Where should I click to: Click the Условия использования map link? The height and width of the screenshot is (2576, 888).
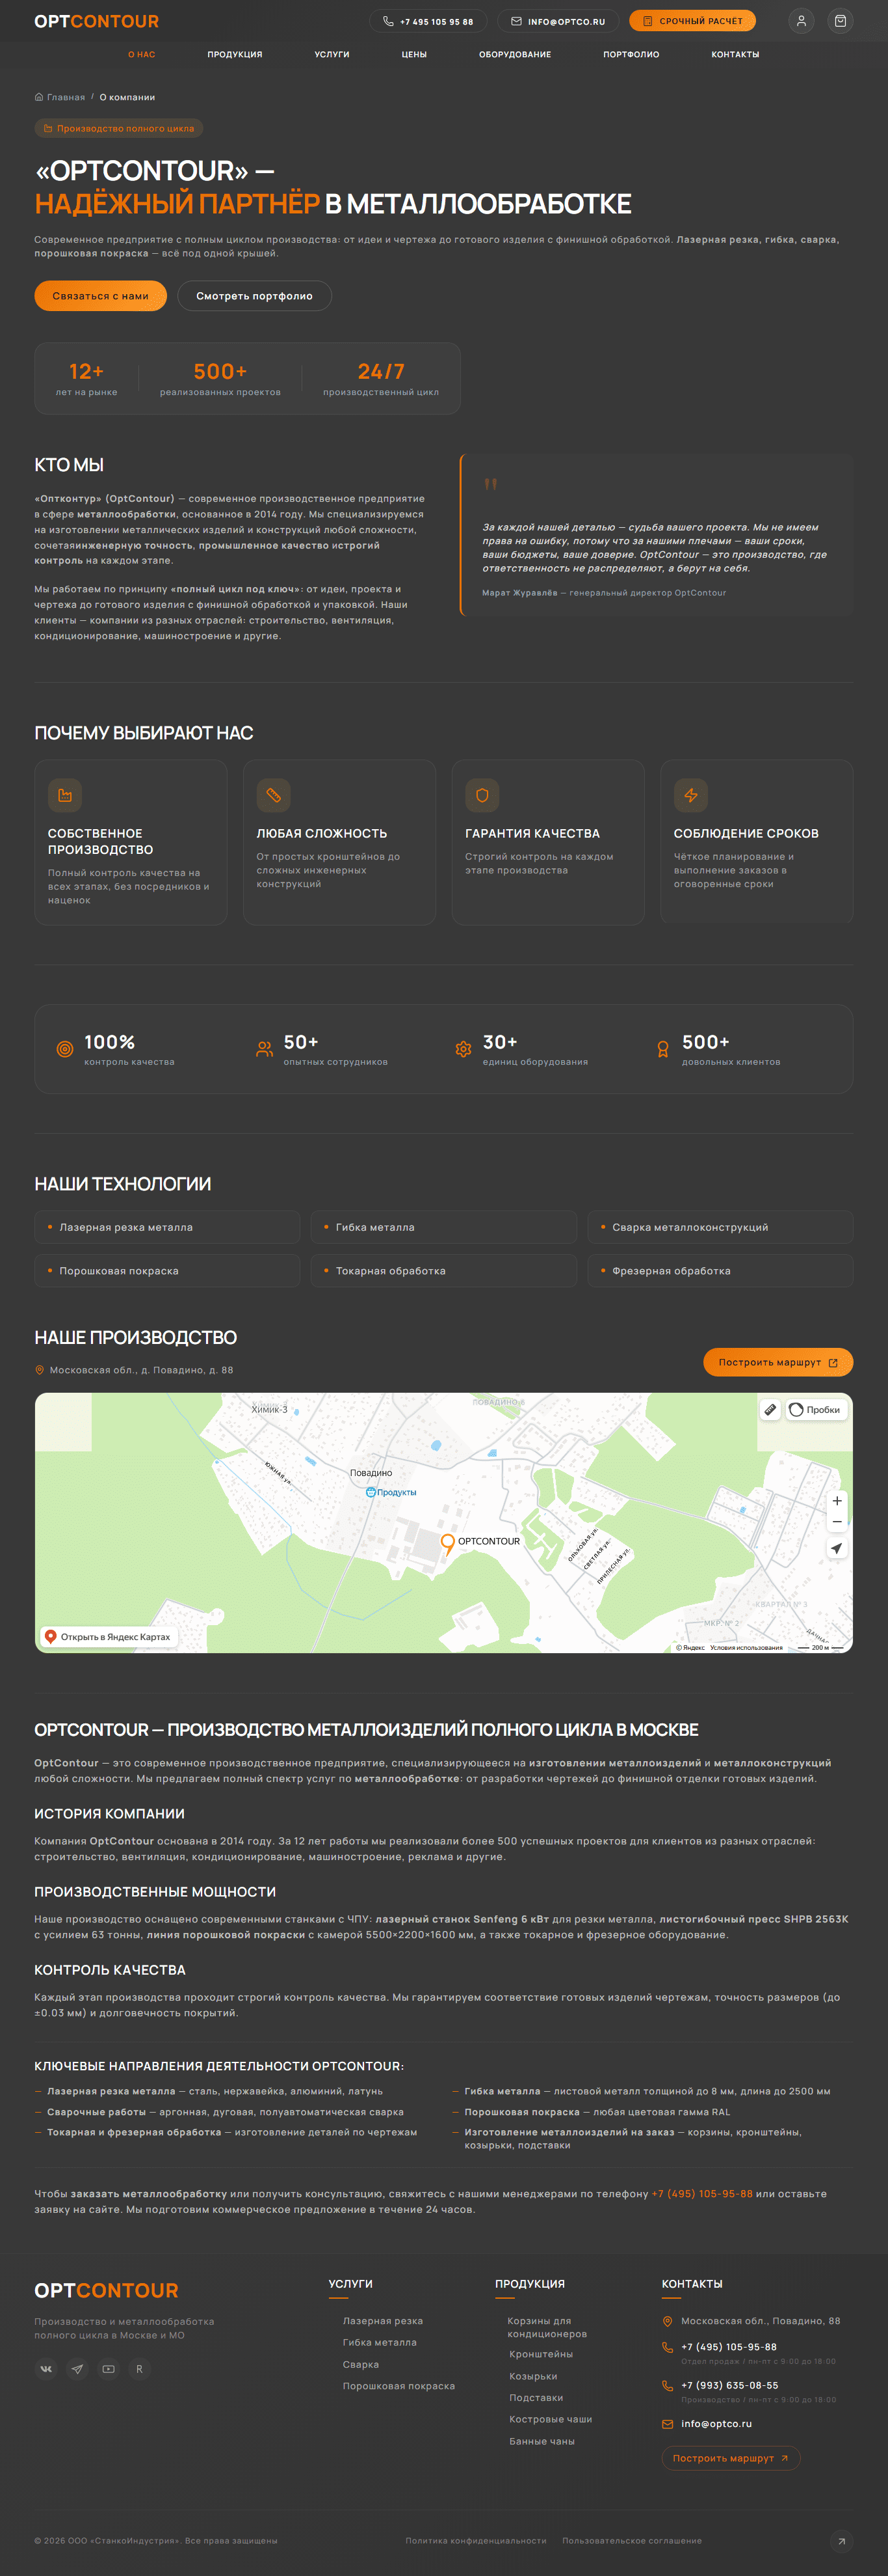click(746, 1647)
